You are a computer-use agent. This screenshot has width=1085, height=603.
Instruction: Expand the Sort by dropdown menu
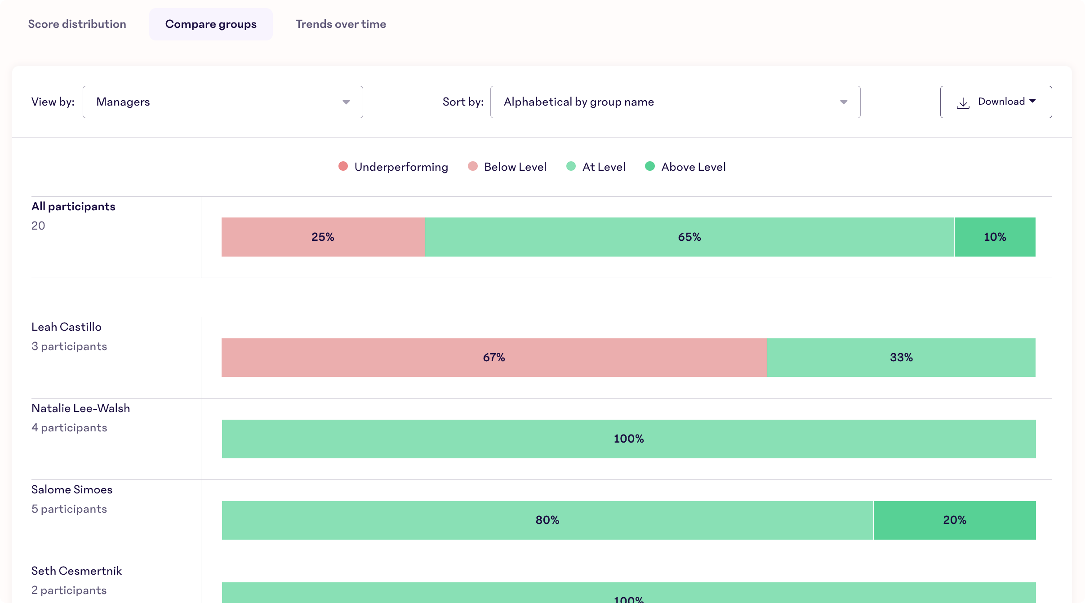click(x=845, y=102)
